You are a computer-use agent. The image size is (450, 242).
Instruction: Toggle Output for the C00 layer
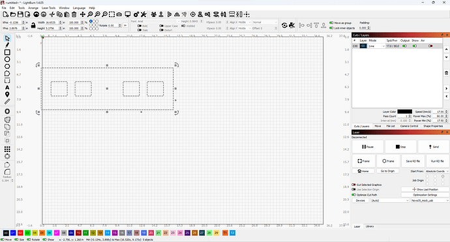pos(404,46)
